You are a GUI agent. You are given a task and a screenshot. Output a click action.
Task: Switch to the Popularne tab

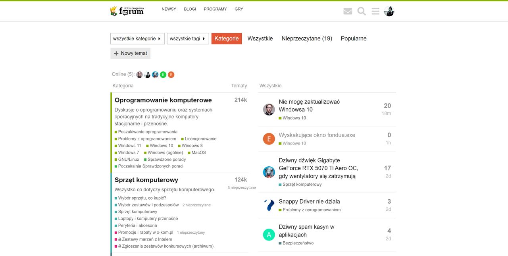[x=353, y=38]
